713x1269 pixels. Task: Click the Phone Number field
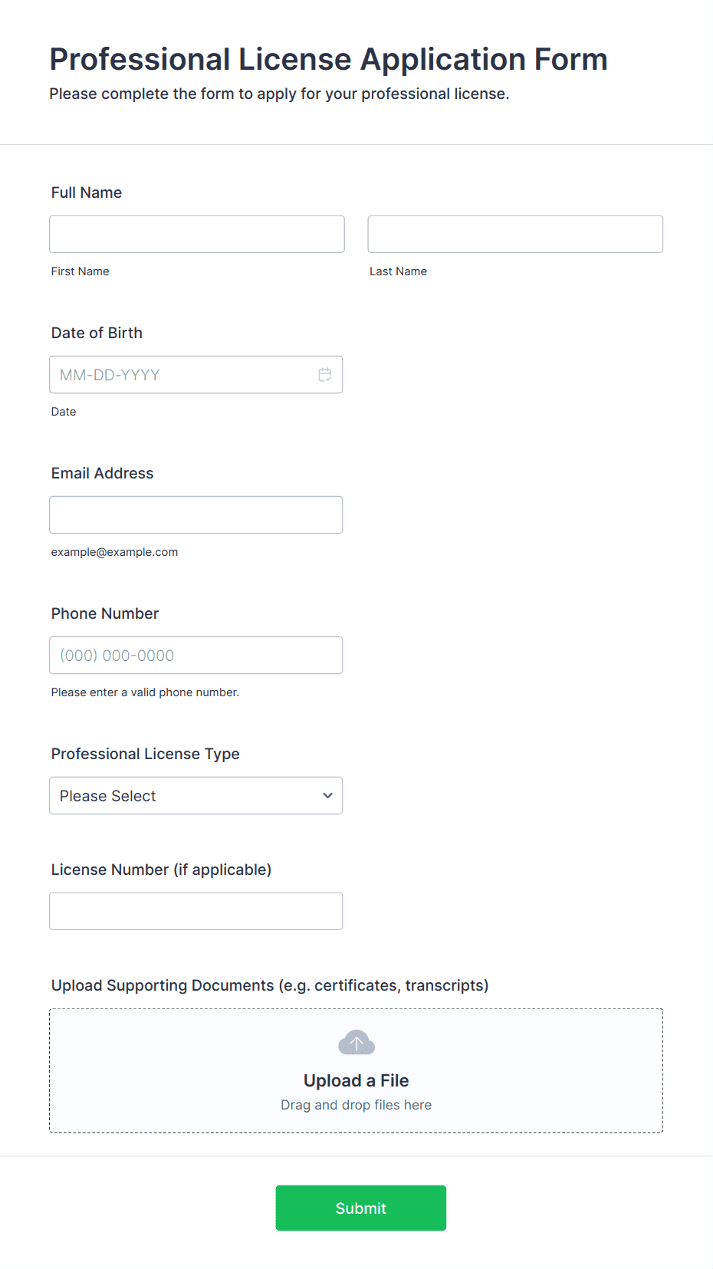pyautogui.click(x=195, y=656)
